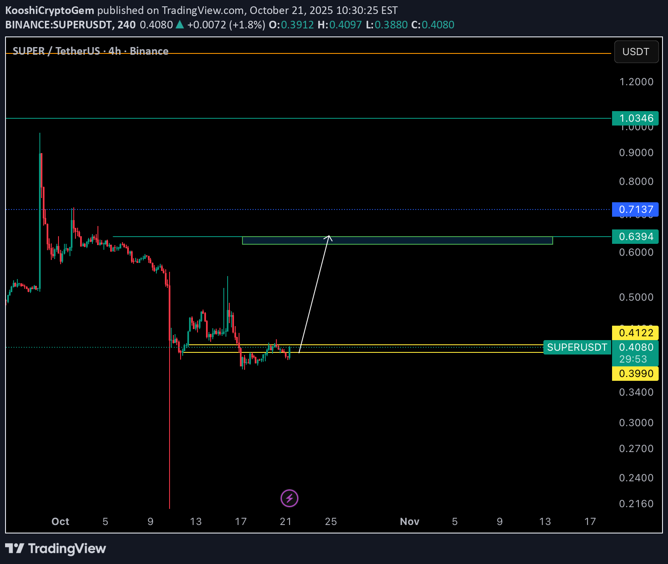Click the 0.3000 price axis value

click(636, 423)
